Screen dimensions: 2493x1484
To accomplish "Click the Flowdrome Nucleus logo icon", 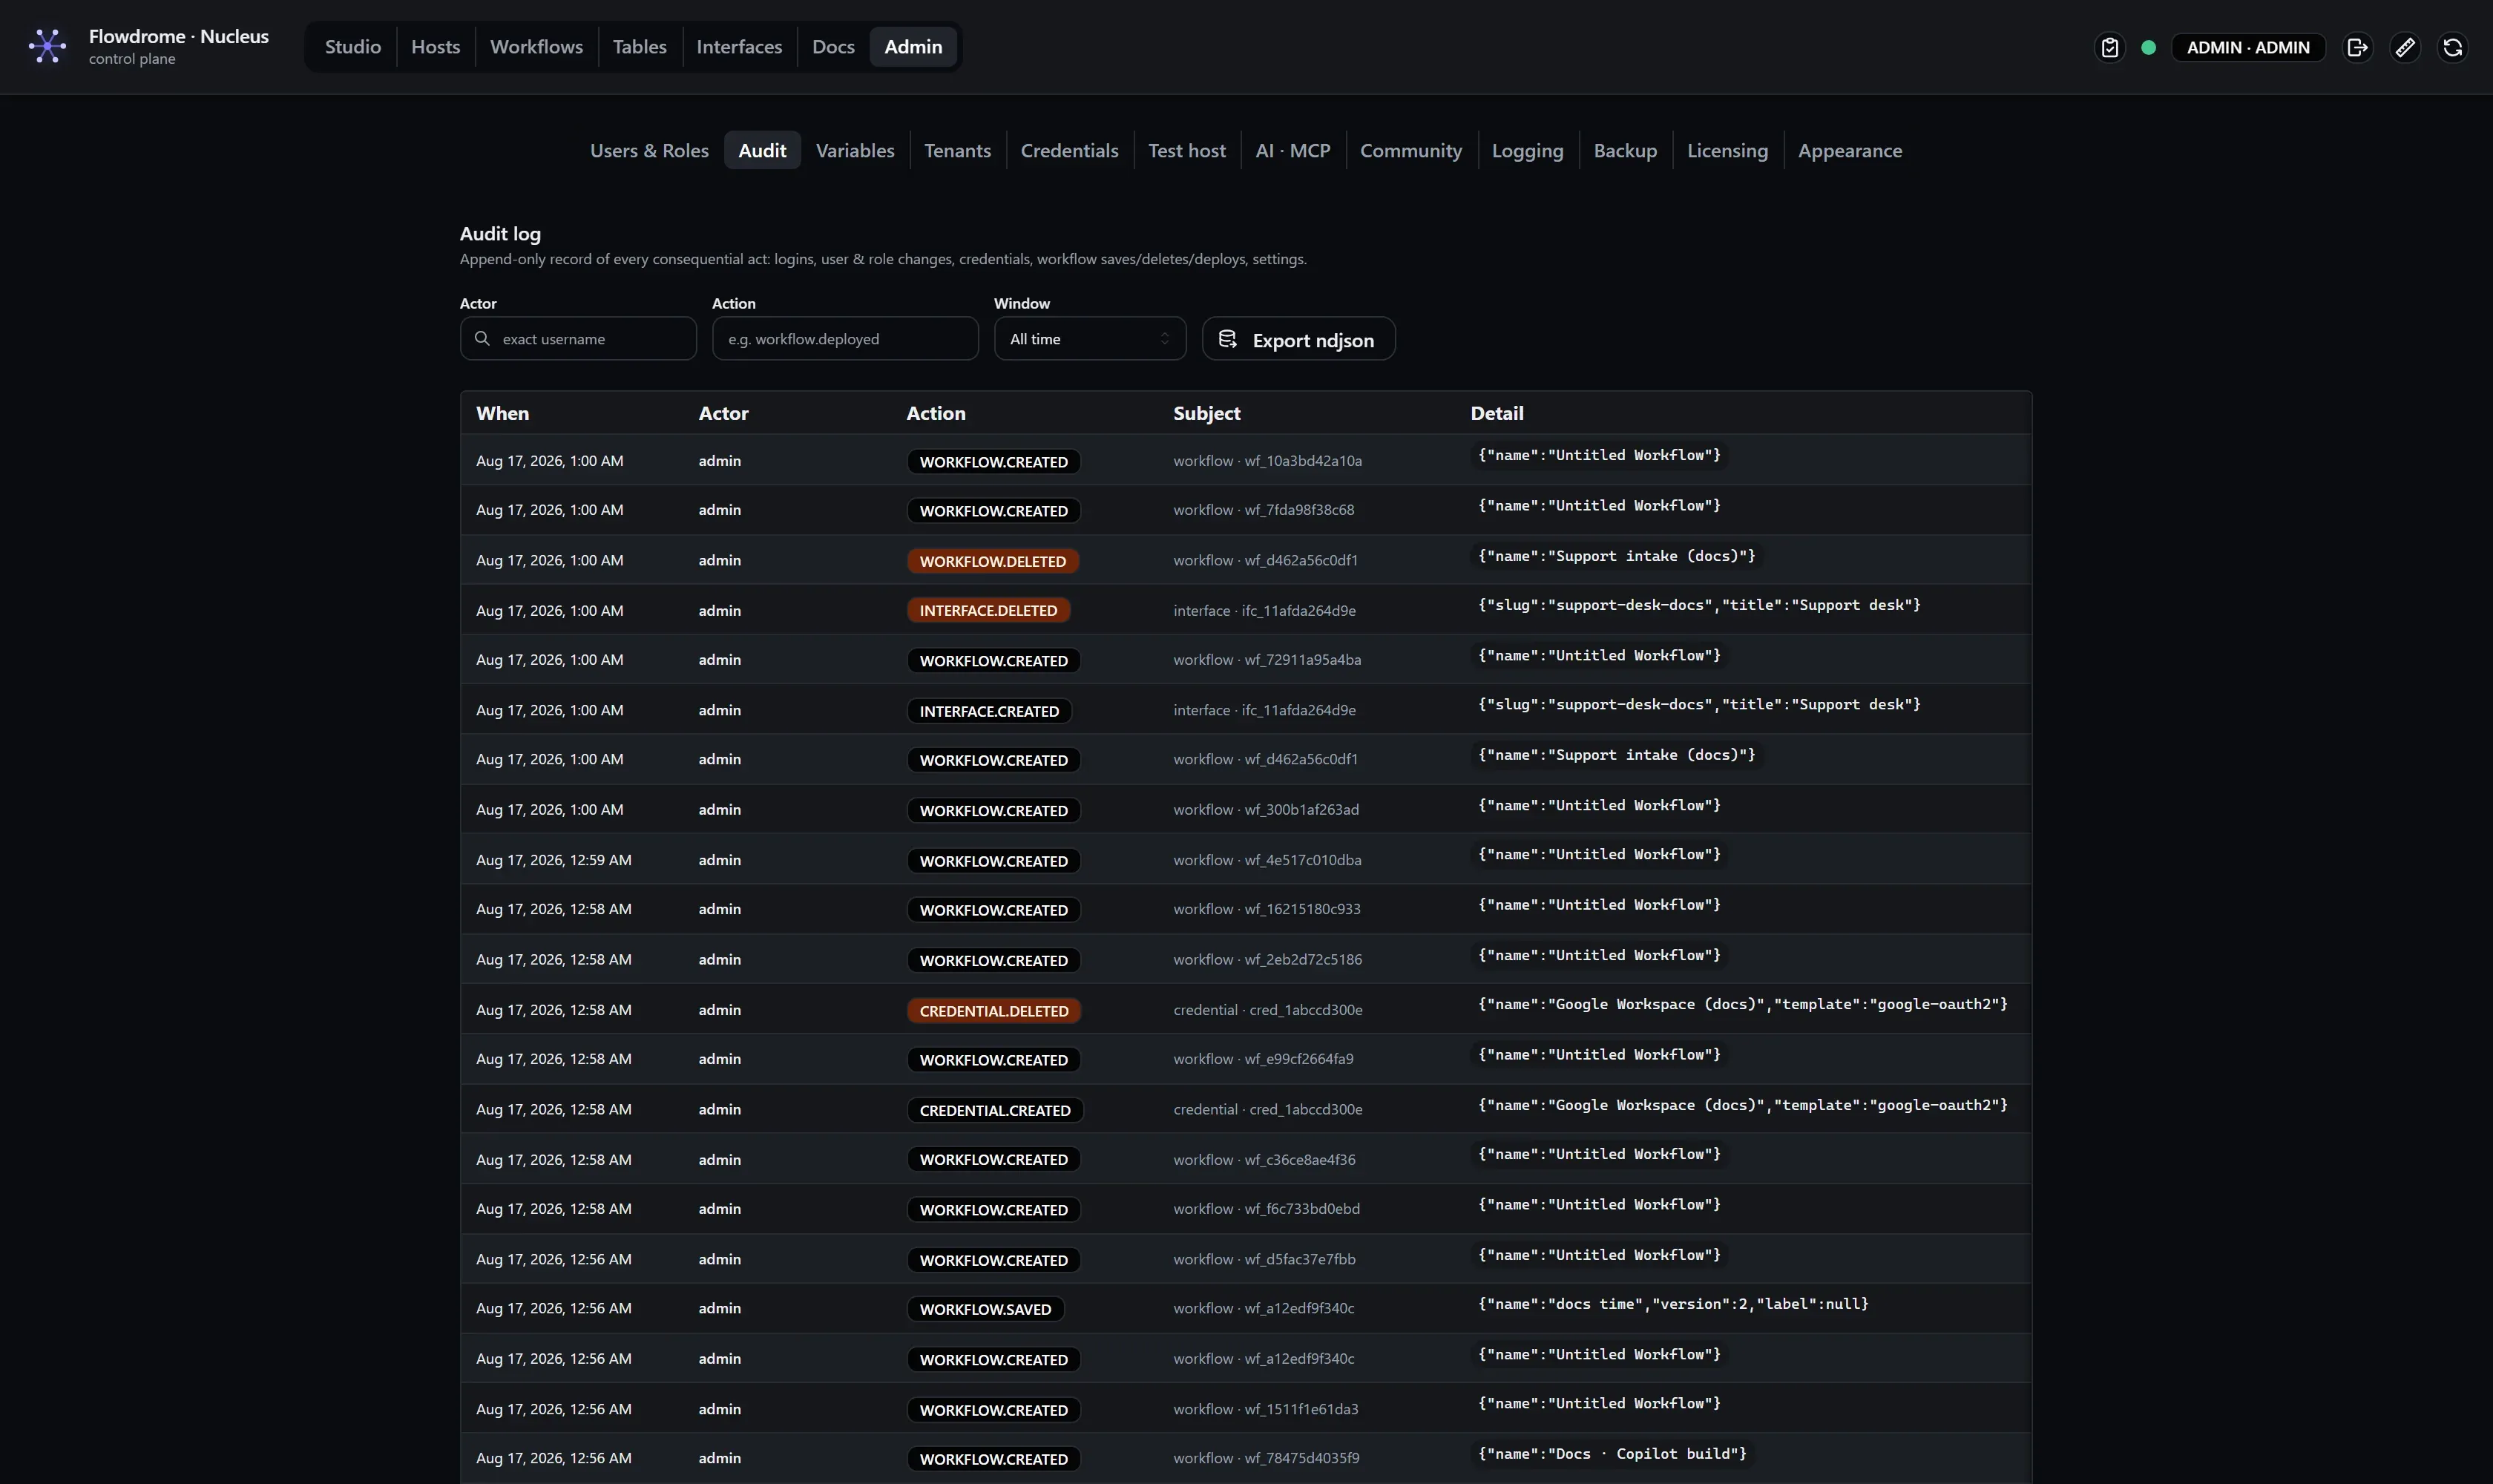I will click(47, 46).
